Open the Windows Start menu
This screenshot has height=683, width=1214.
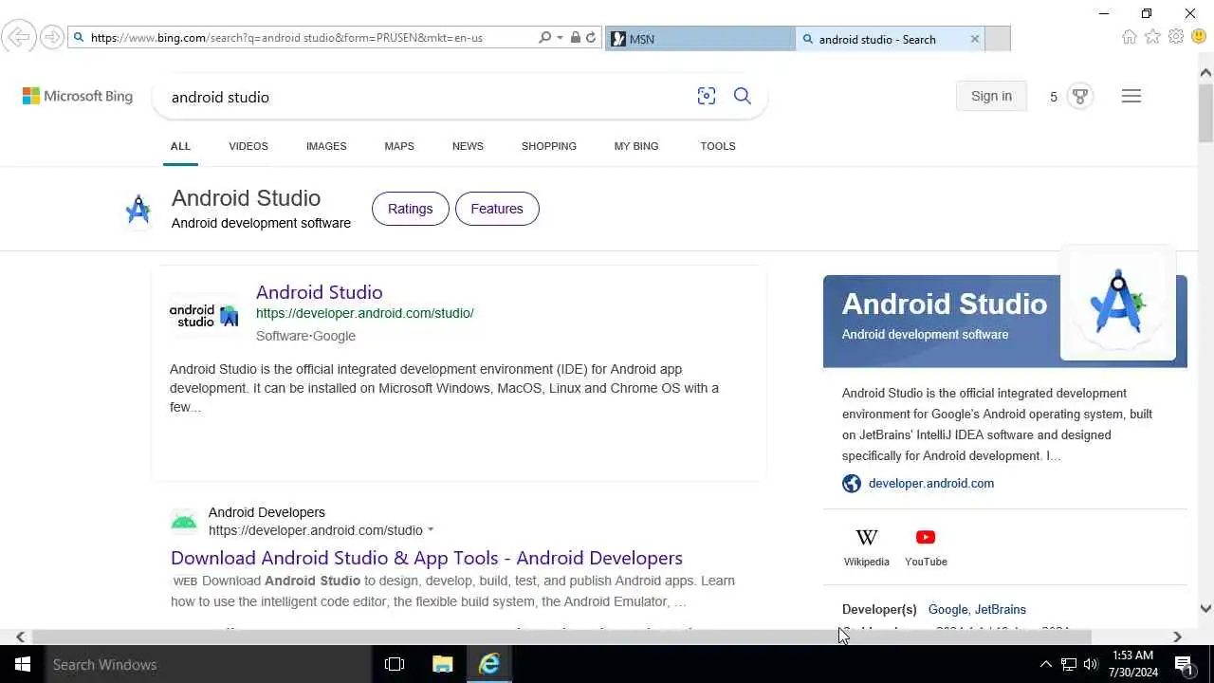pos(23,664)
